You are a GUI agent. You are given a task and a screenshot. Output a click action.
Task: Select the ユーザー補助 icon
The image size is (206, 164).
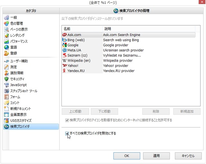tap(6, 61)
